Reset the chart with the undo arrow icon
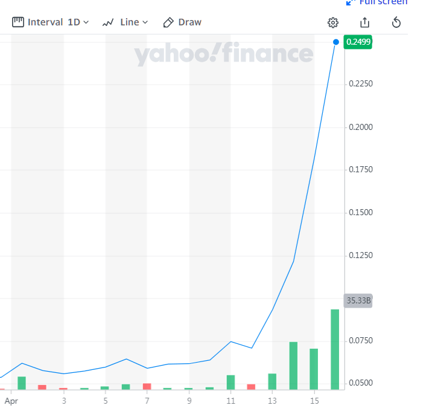Viewport: 435px width, 411px height. (396, 22)
